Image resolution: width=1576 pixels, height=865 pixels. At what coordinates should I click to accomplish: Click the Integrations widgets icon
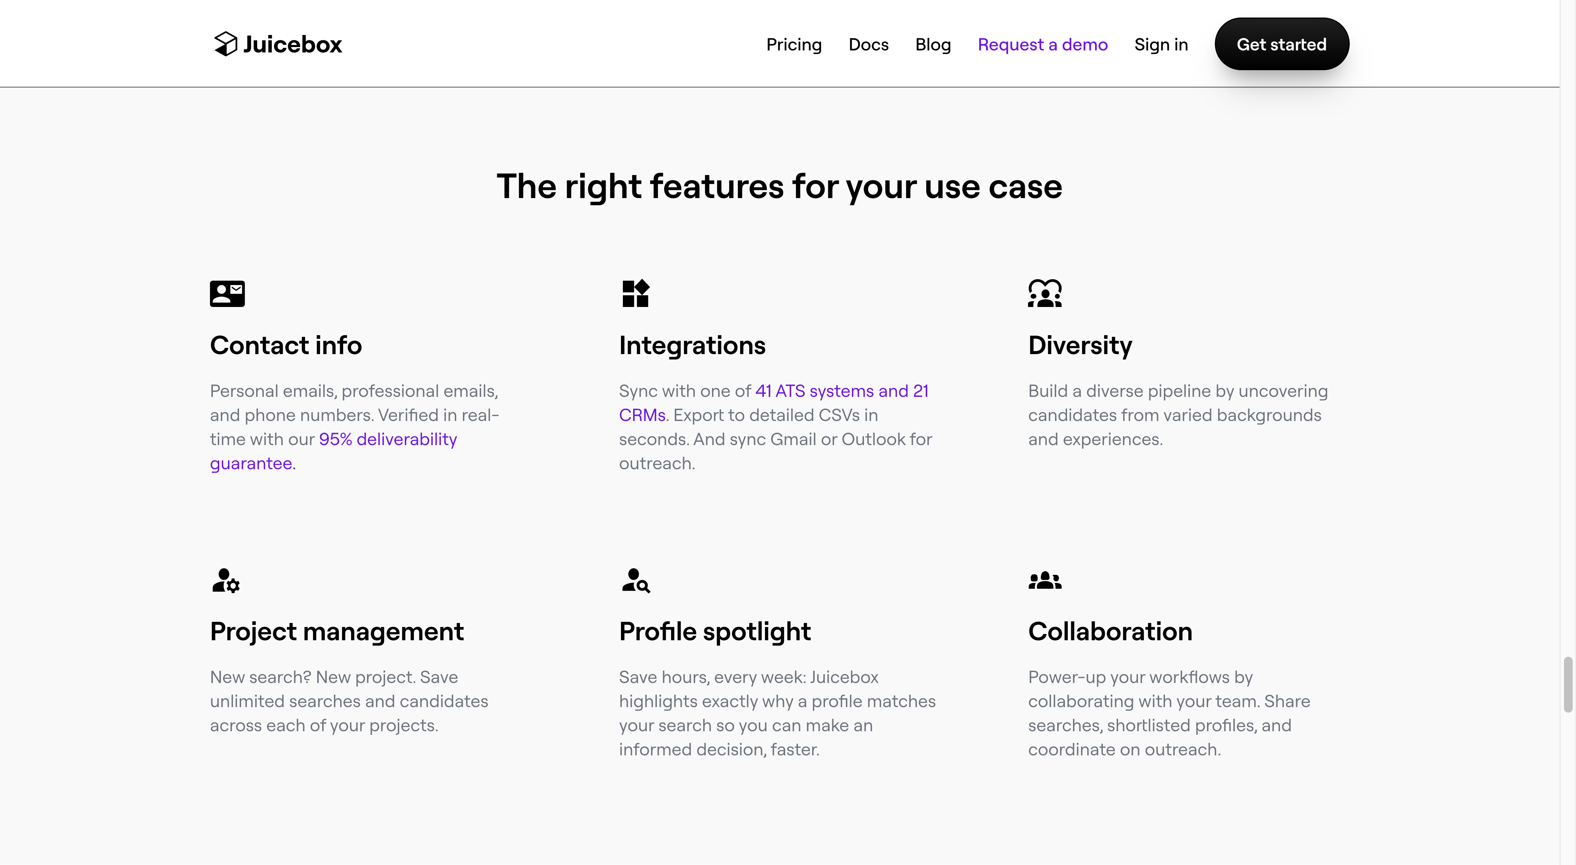coord(635,294)
